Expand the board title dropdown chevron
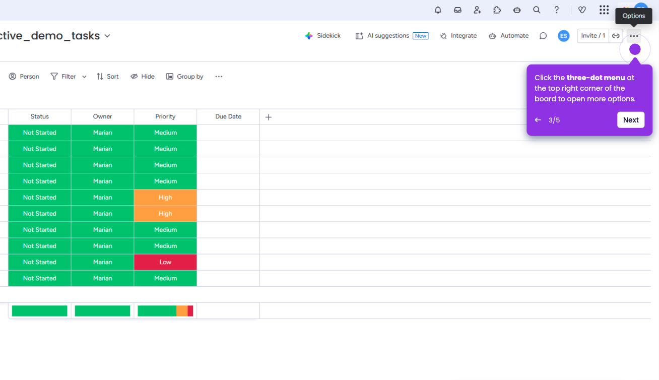 tap(107, 36)
